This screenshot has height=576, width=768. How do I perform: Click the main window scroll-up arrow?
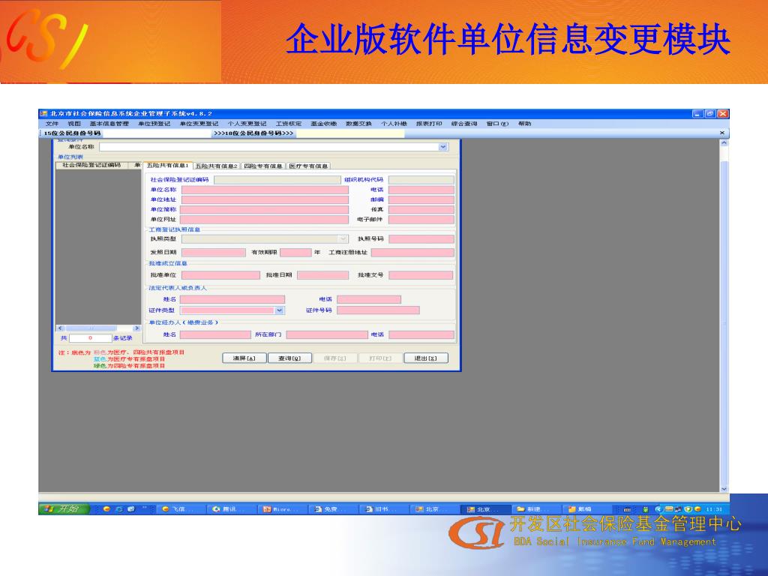[724, 143]
